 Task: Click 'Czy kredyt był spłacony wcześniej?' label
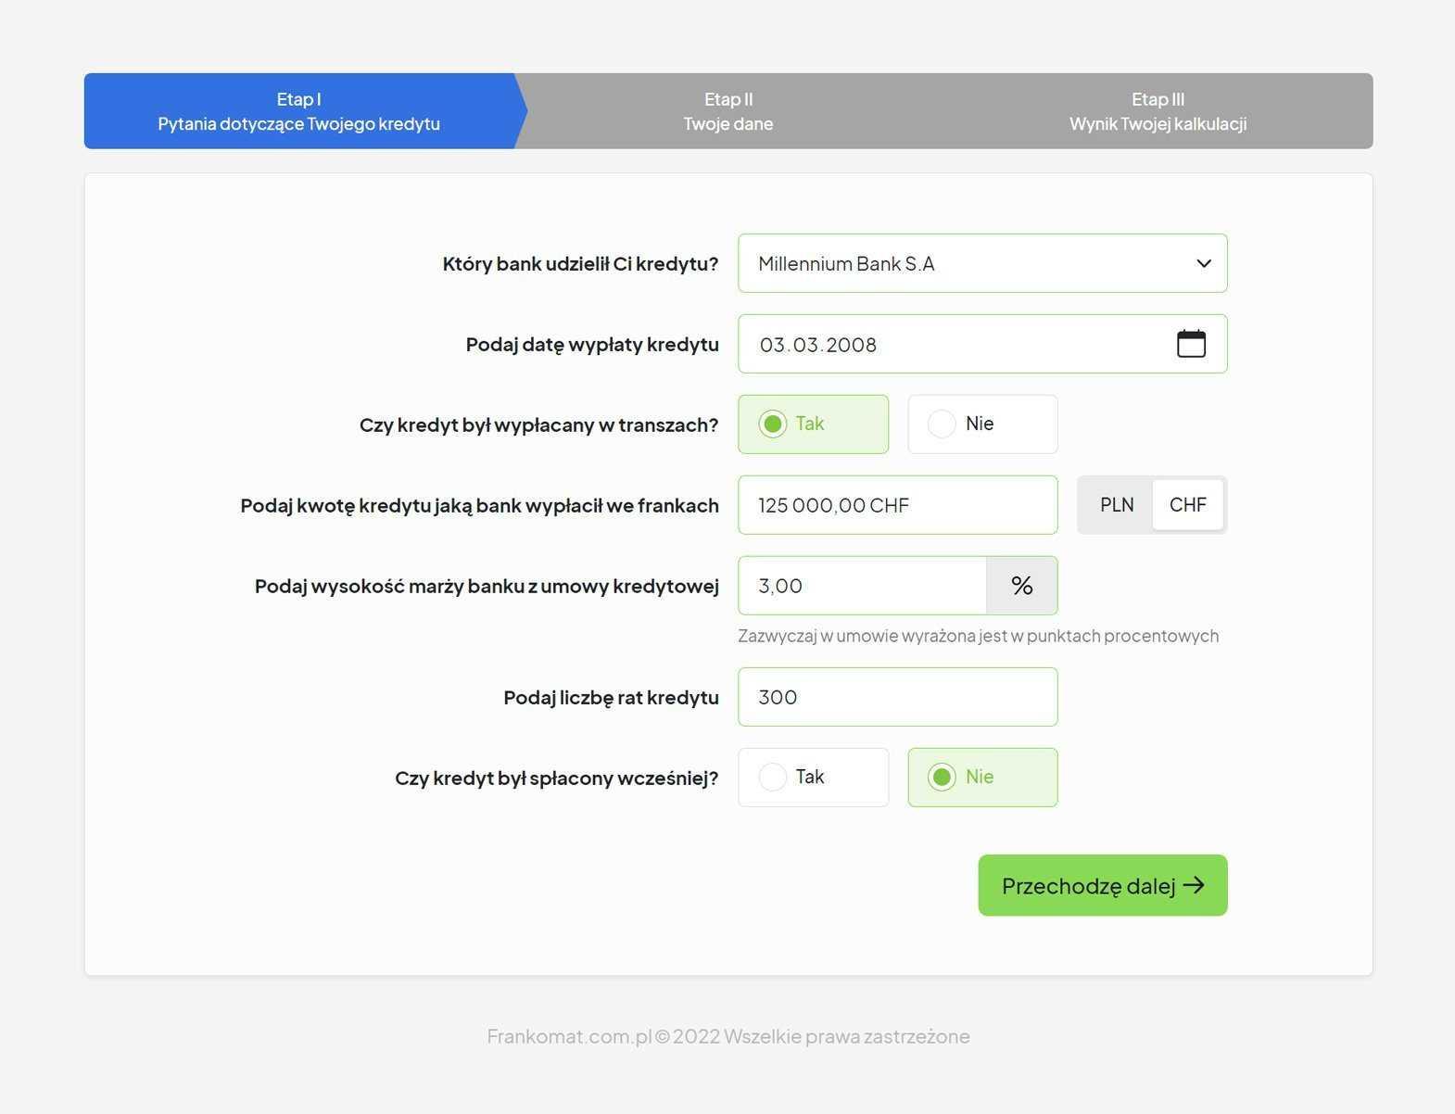(x=556, y=779)
